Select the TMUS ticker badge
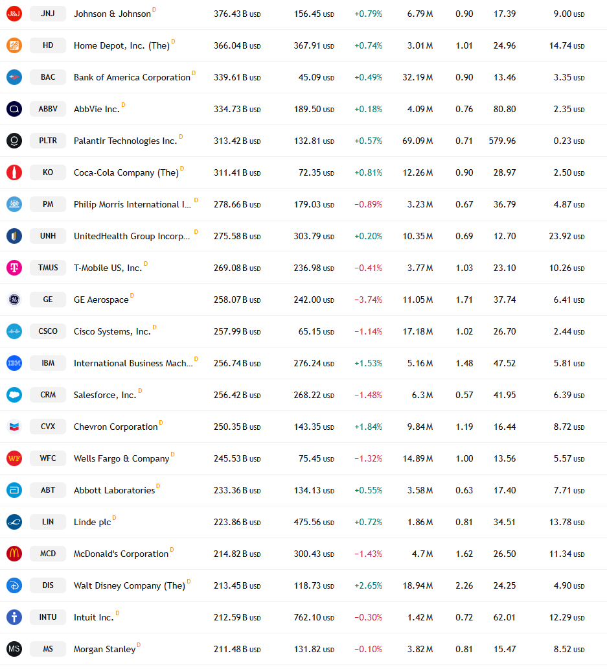This screenshot has width=607, height=671. point(48,268)
